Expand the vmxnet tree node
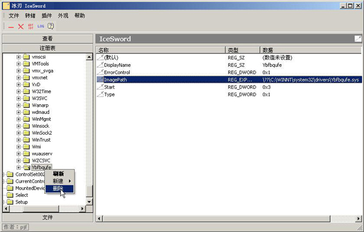This screenshot has width=364, height=232. (x=19, y=78)
